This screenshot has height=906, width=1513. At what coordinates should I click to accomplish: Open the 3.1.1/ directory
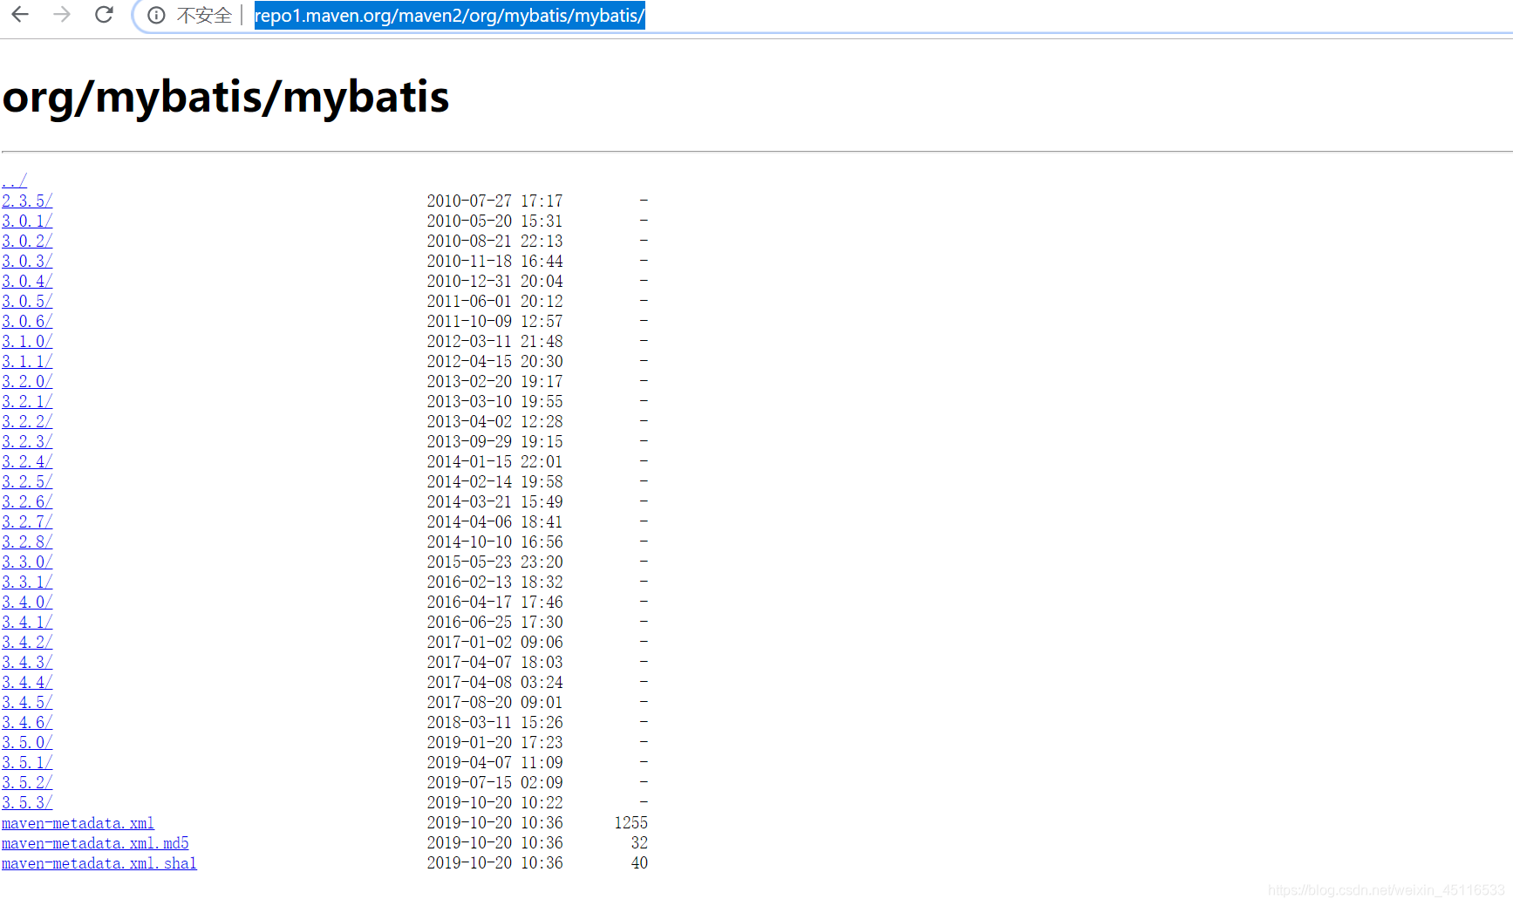27,361
